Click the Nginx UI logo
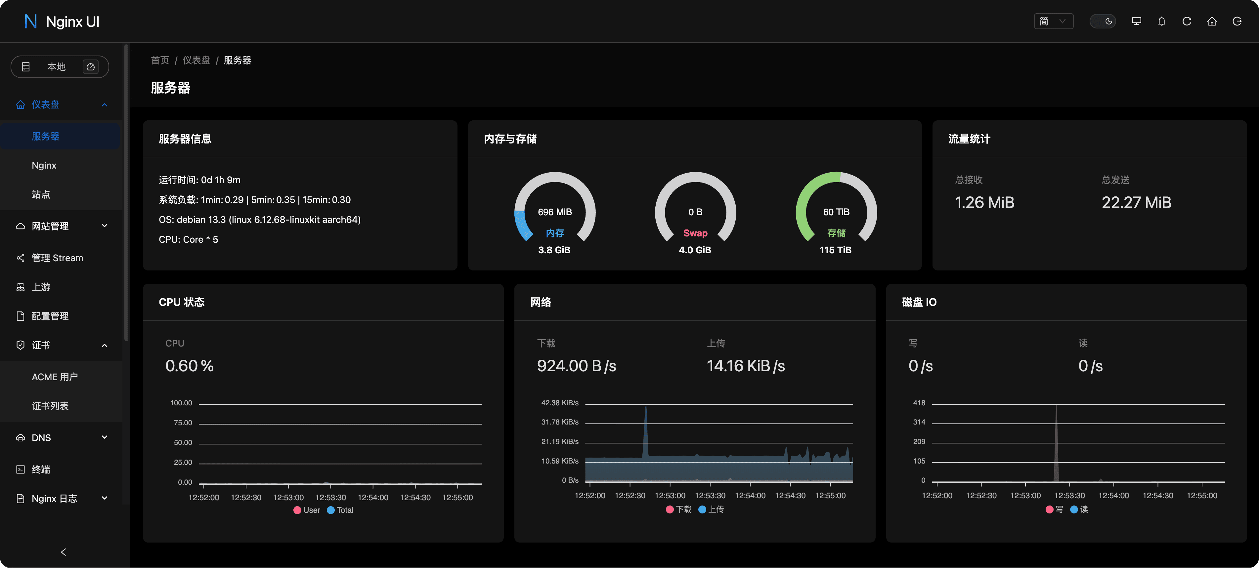The width and height of the screenshot is (1259, 568). [x=62, y=21]
